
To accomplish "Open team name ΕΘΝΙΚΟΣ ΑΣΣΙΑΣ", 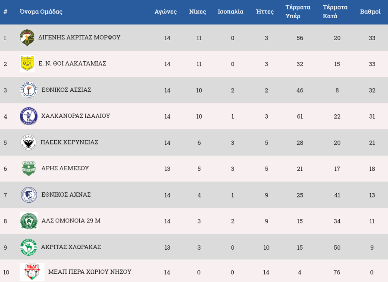I will tap(66, 90).
